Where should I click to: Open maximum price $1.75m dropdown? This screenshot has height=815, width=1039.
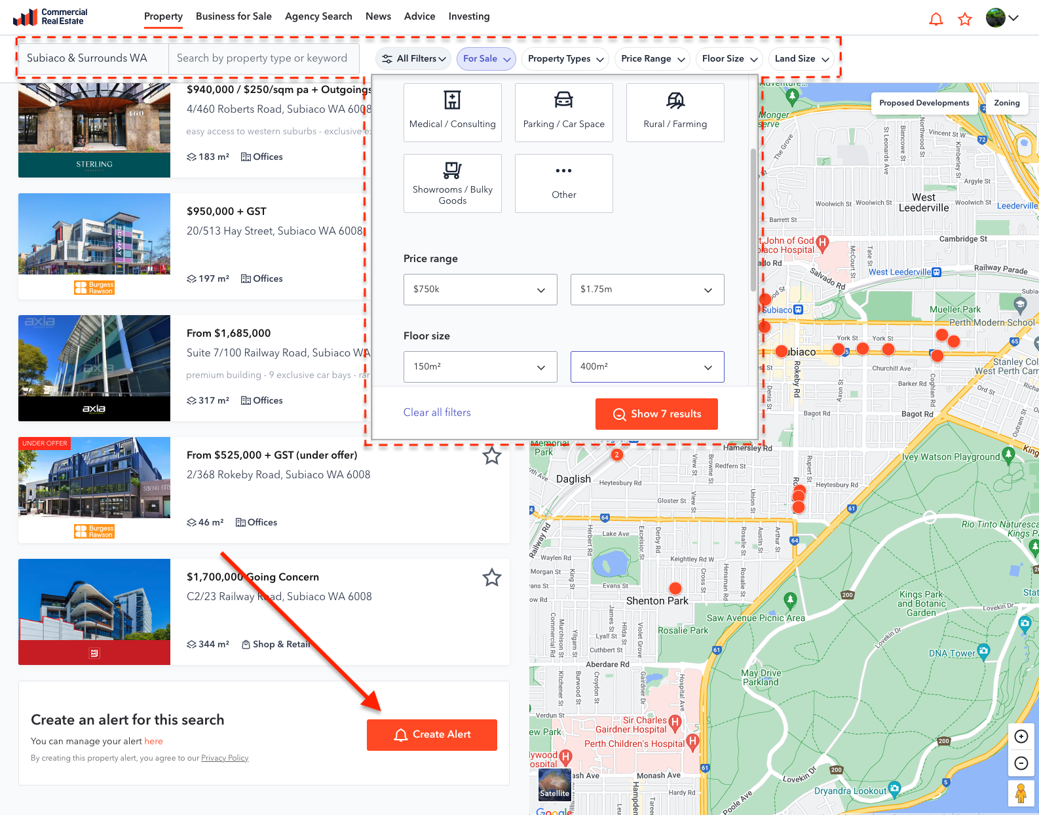point(647,290)
